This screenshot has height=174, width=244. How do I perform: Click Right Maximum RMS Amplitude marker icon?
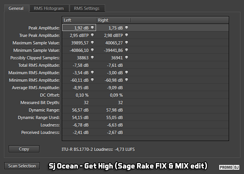(126, 72)
